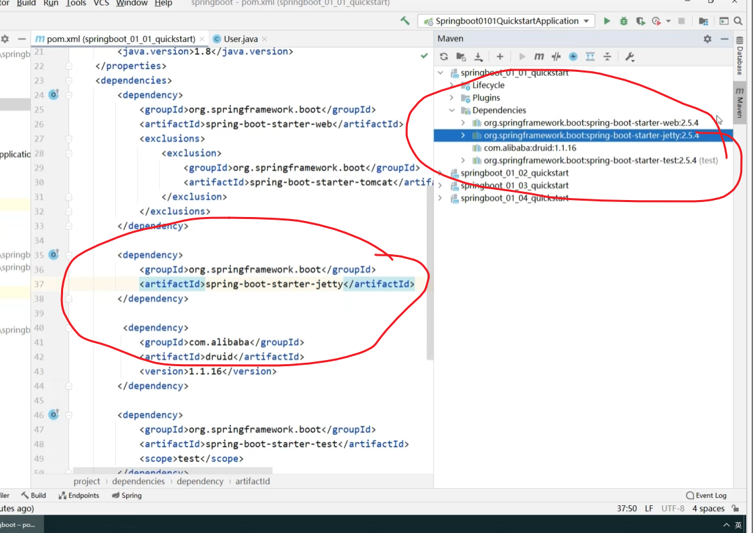Run with coverage icon in toolbar
753x533 pixels.
point(640,20)
